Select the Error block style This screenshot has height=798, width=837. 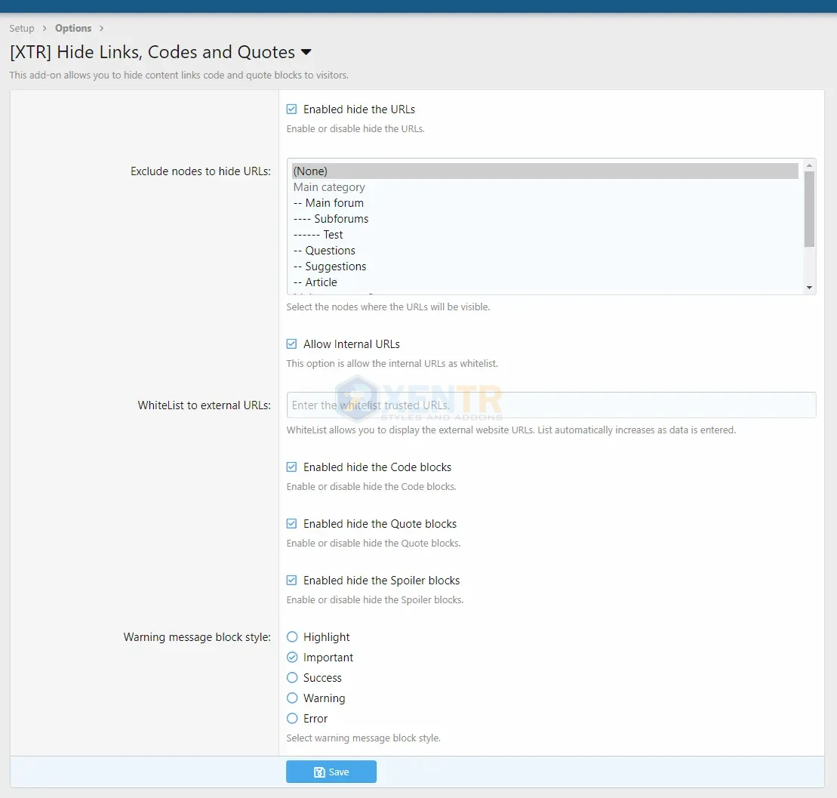pyautogui.click(x=292, y=719)
